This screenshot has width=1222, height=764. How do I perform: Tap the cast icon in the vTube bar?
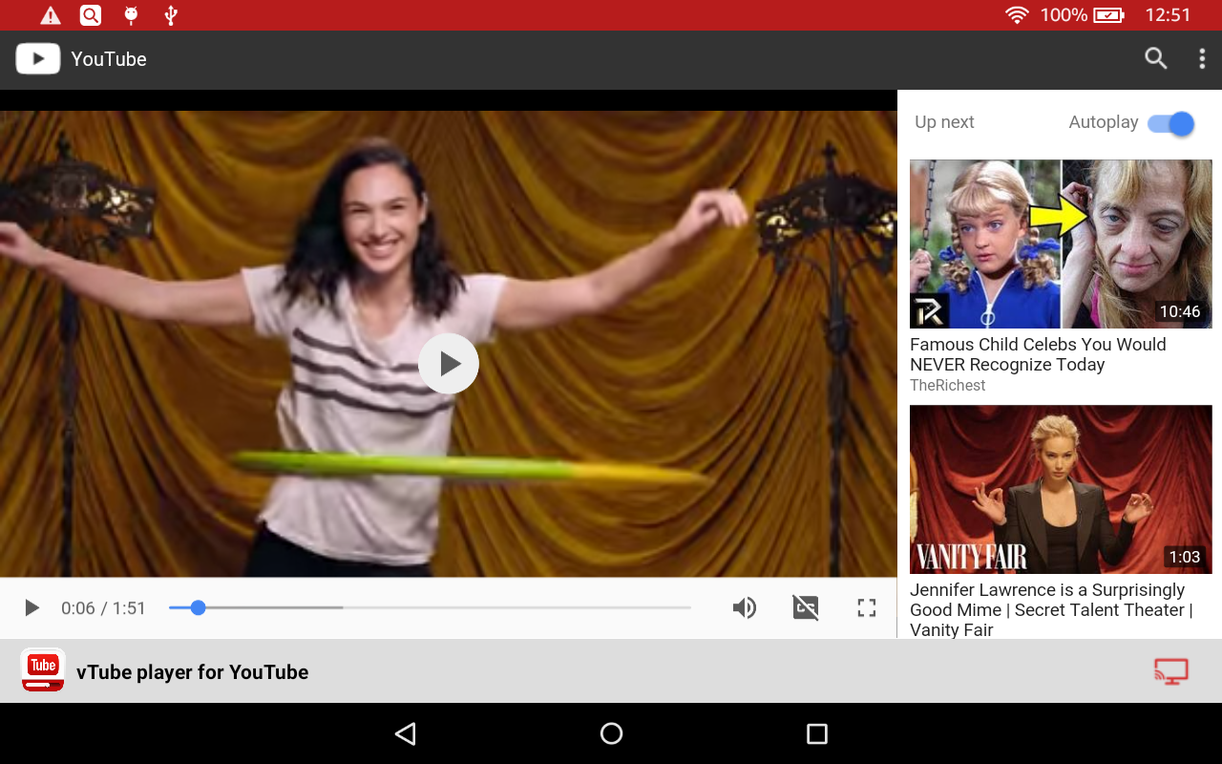pyautogui.click(x=1171, y=671)
